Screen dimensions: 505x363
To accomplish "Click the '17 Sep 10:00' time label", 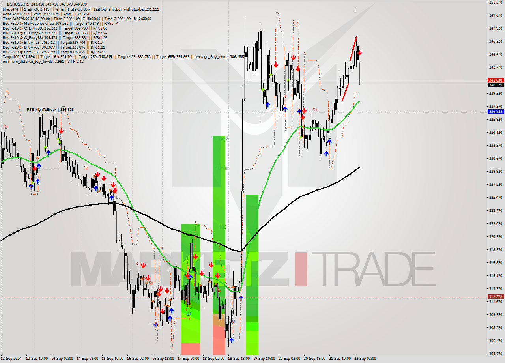I will pos(188,359).
